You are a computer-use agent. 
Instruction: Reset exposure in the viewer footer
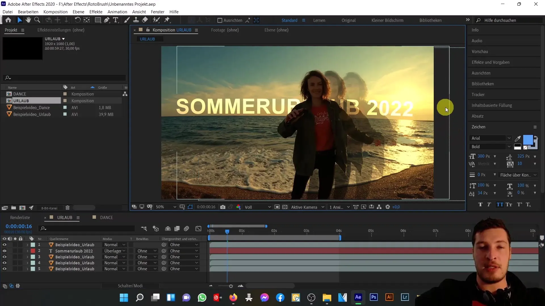[388, 207]
